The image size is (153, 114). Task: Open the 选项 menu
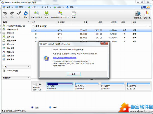34,7
